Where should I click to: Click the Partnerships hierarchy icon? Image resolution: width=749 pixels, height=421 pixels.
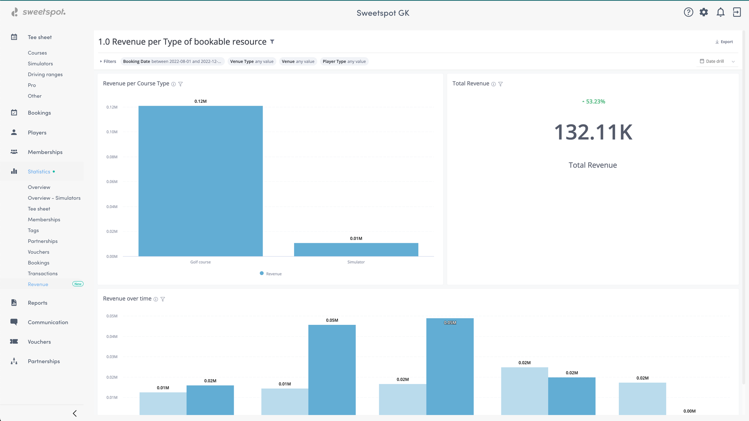14,361
